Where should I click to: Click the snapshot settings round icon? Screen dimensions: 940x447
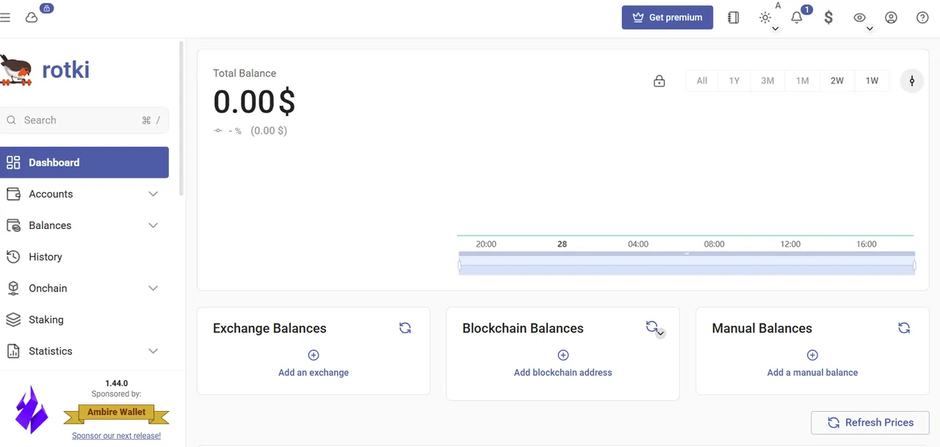(912, 81)
